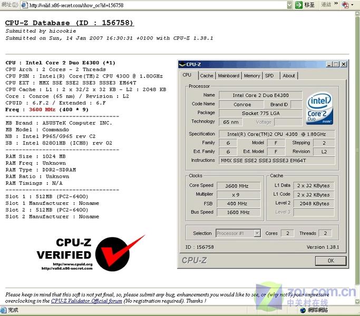Click the Specification field text
Image resolution: width=360 pixels, height=316 pixels.
pyautogui.click(x=277, y=134)
